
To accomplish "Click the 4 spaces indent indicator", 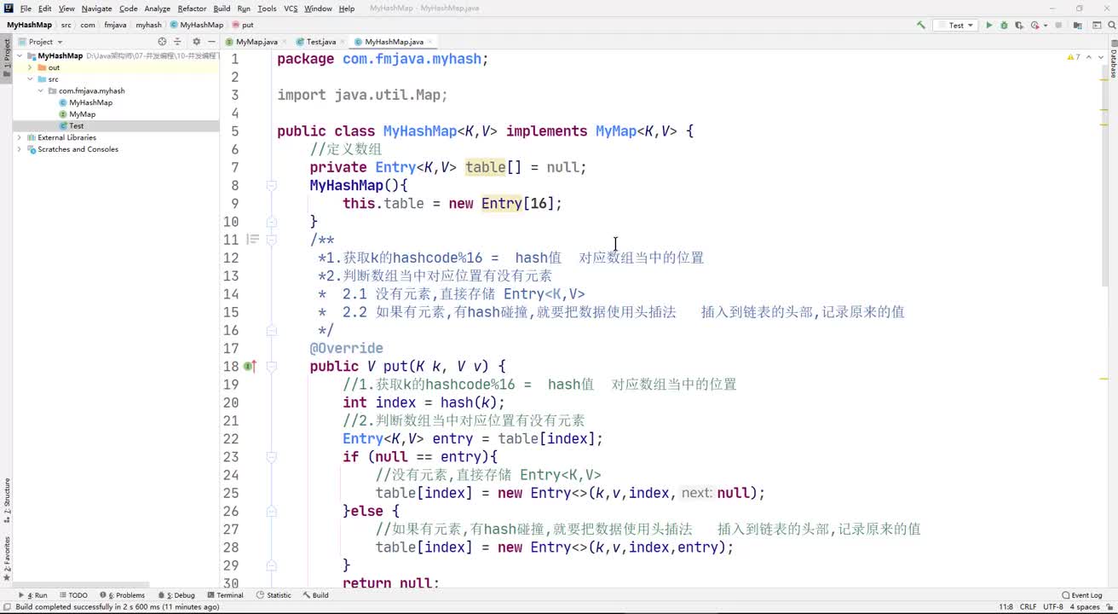I will pos(1085,607).
